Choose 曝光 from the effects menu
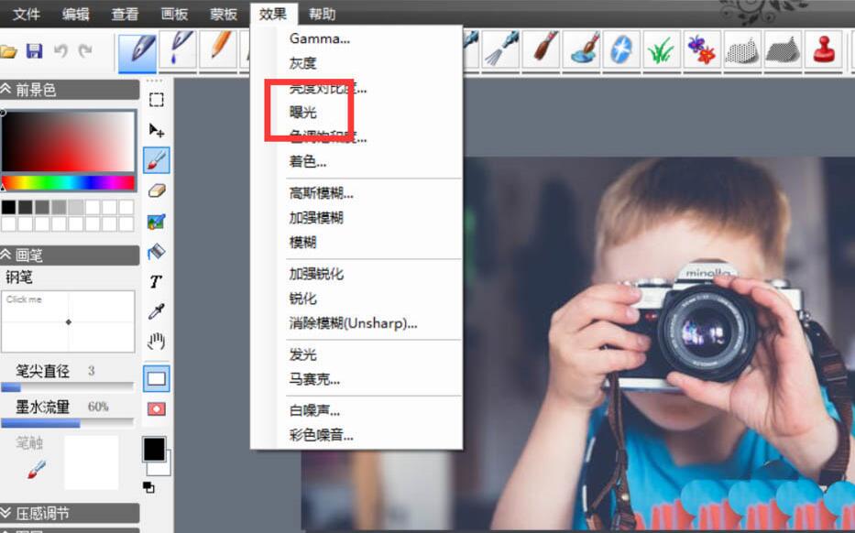This screenshot has height=533, width=855. pyautogui.click(x=303, y=113)
